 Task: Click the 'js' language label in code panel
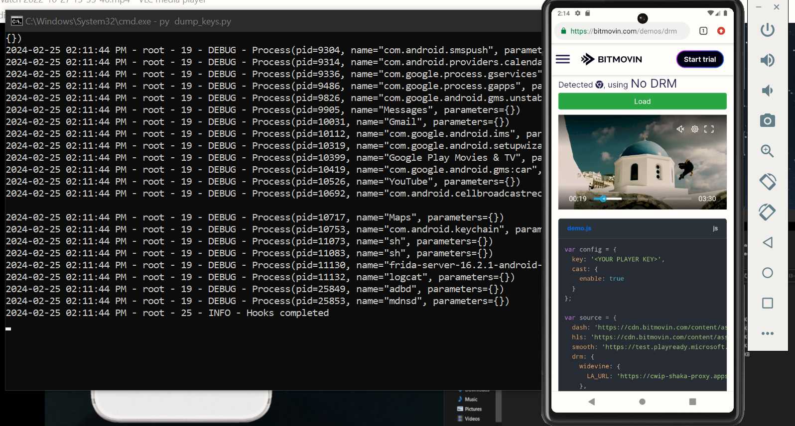715,228
